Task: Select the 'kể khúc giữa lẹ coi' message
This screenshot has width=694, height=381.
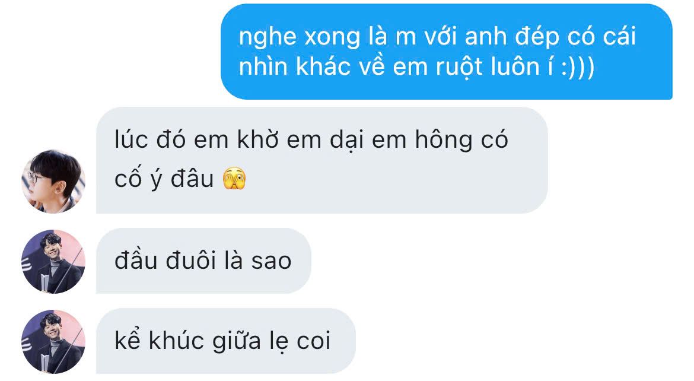Action: click(226, 341)
